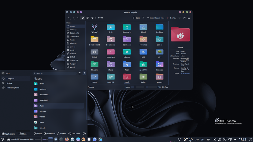Expand the breadcrumb chevron before Home
This screenshot has height=142, width=253.
tap(96, 18)
